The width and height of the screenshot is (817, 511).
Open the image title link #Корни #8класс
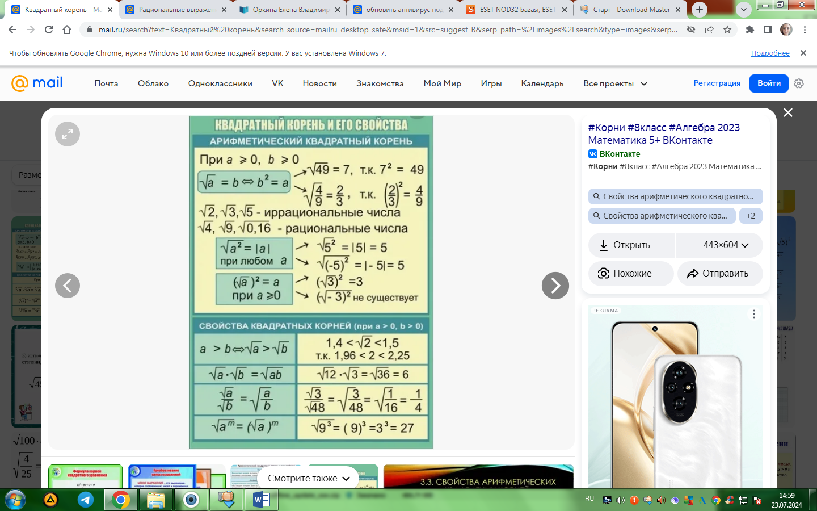pyautogui.click(x=664, y=134)
